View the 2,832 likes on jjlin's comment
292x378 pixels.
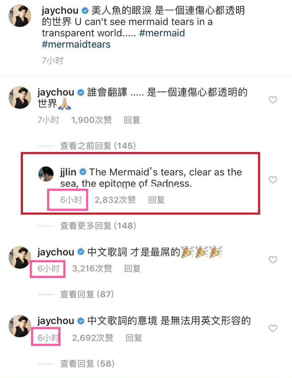(x=115, y=199)
